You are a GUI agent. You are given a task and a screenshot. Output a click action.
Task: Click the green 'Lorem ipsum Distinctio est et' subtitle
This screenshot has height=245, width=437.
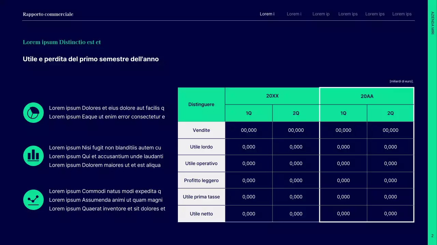pyautogui.click(x=62, y=42)
